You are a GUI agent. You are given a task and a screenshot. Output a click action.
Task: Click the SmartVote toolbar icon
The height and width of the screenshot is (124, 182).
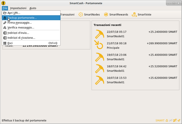point(134,15)
